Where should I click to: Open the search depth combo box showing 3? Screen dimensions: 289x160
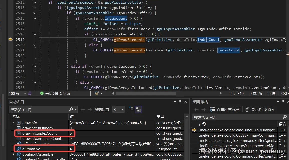pos(118,110)
